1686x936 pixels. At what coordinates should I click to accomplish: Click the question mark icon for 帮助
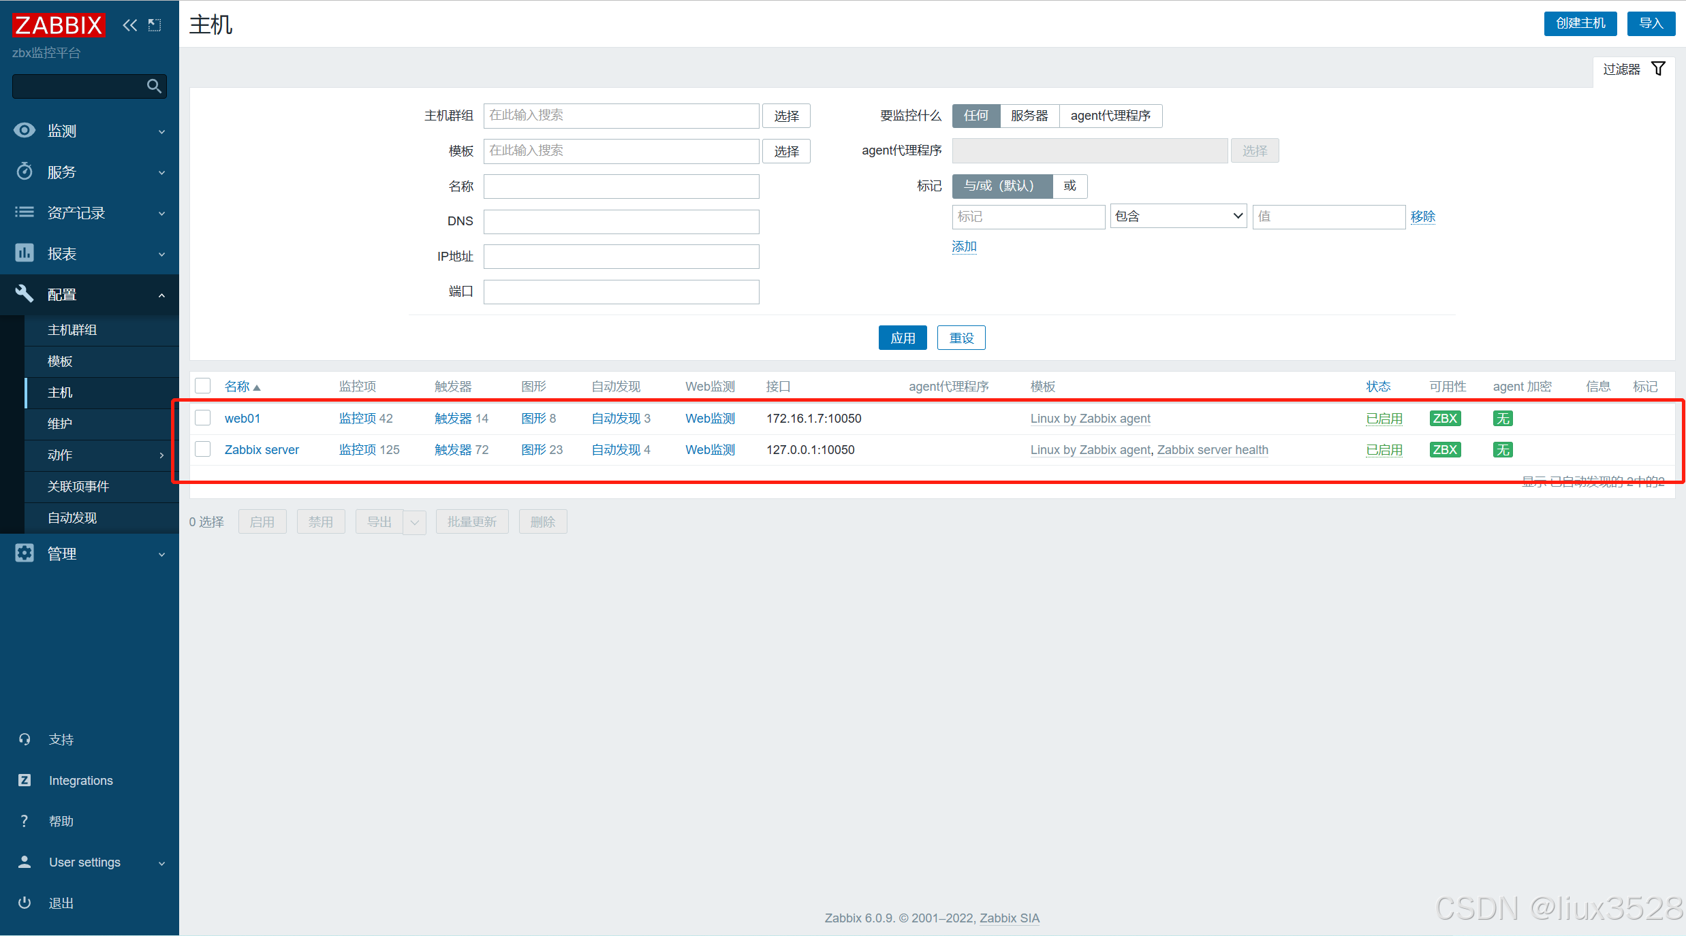point(25,821)
